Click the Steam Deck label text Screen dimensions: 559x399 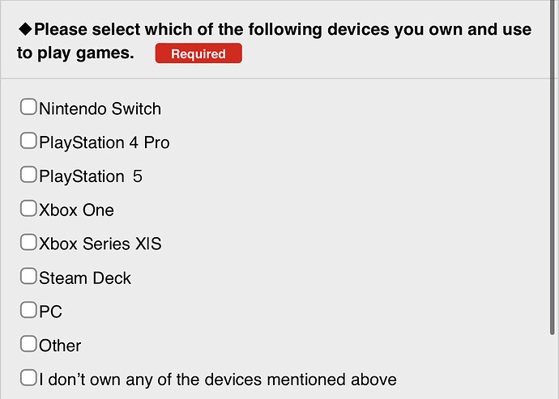[x=85, y=278]
